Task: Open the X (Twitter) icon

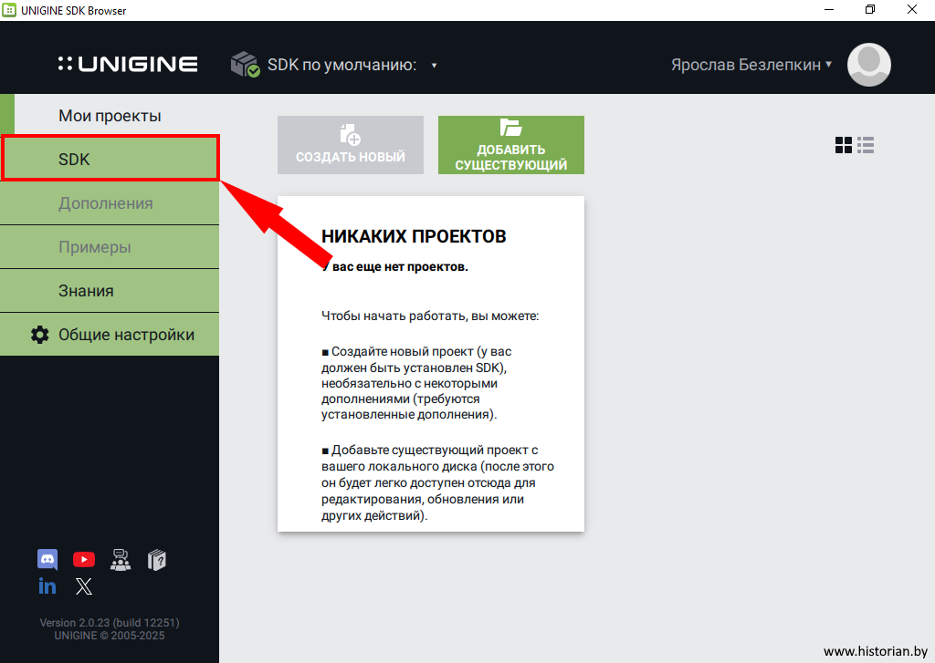Action: 84,586
